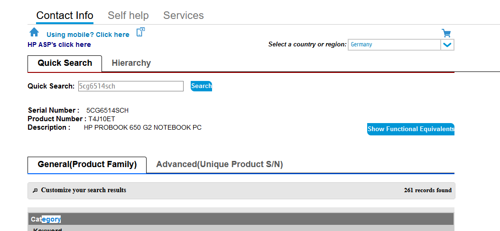Select the General(Product Family) tab
This screenshot has width=500, height=231.
point(87,165)
